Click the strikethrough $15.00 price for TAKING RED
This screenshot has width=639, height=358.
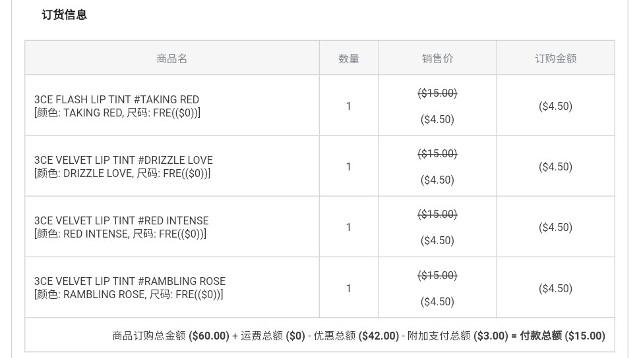click(437, 93)
